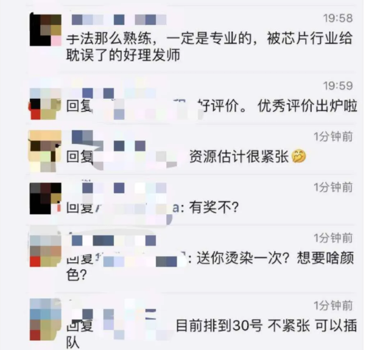View avatar of the 送你烫染一次 commenter
This screenshot has height=350, width=366.
(x=45, y=251)
